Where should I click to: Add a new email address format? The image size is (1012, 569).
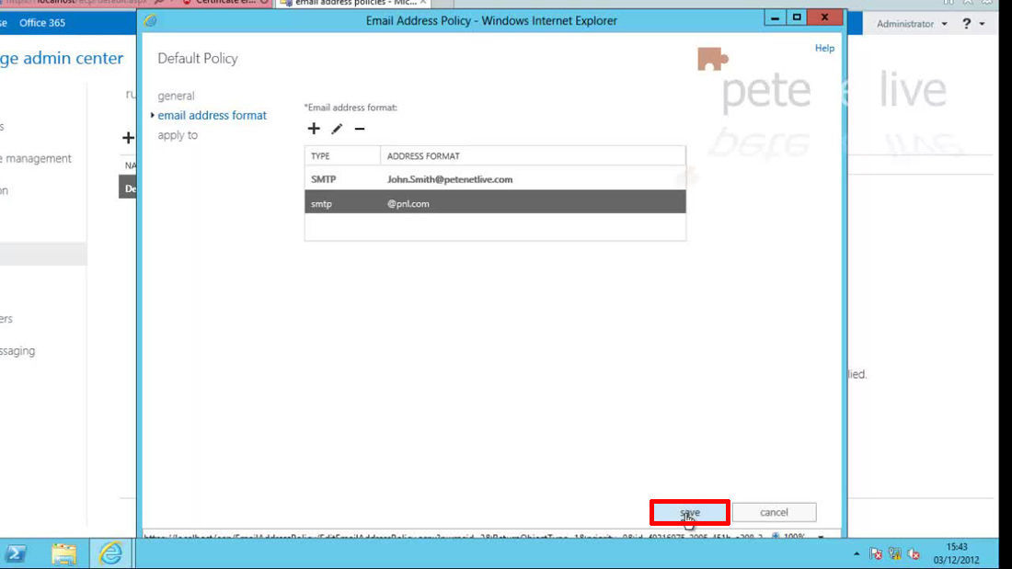314,129
